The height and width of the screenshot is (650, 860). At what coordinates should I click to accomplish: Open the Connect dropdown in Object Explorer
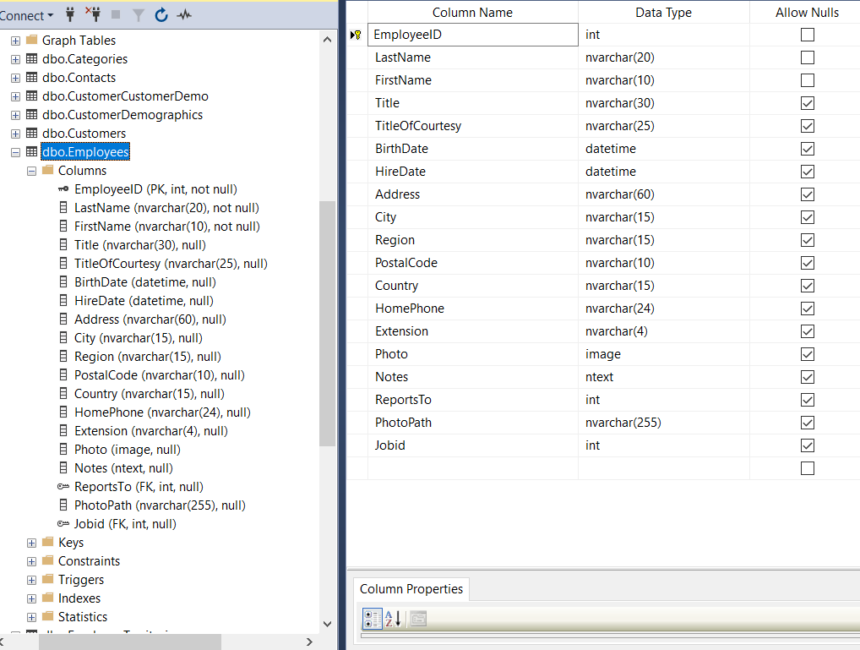coord(26,15)
